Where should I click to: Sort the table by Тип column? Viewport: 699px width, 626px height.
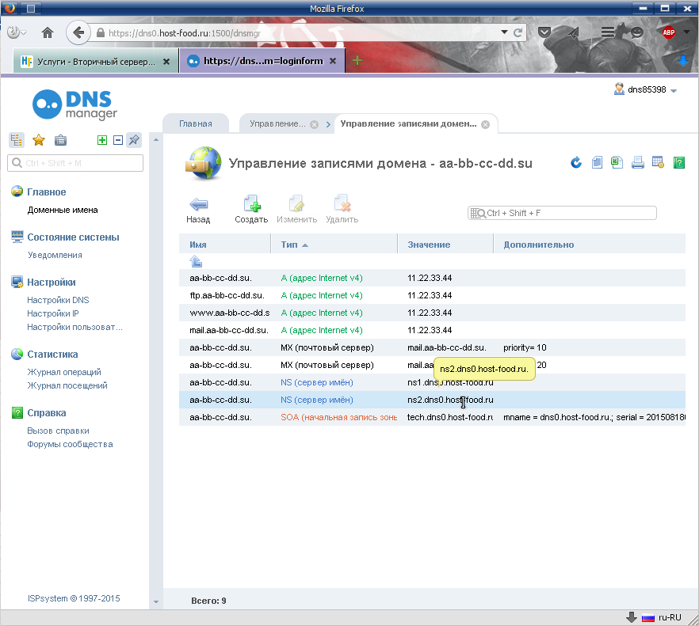(x=294, y=245)
